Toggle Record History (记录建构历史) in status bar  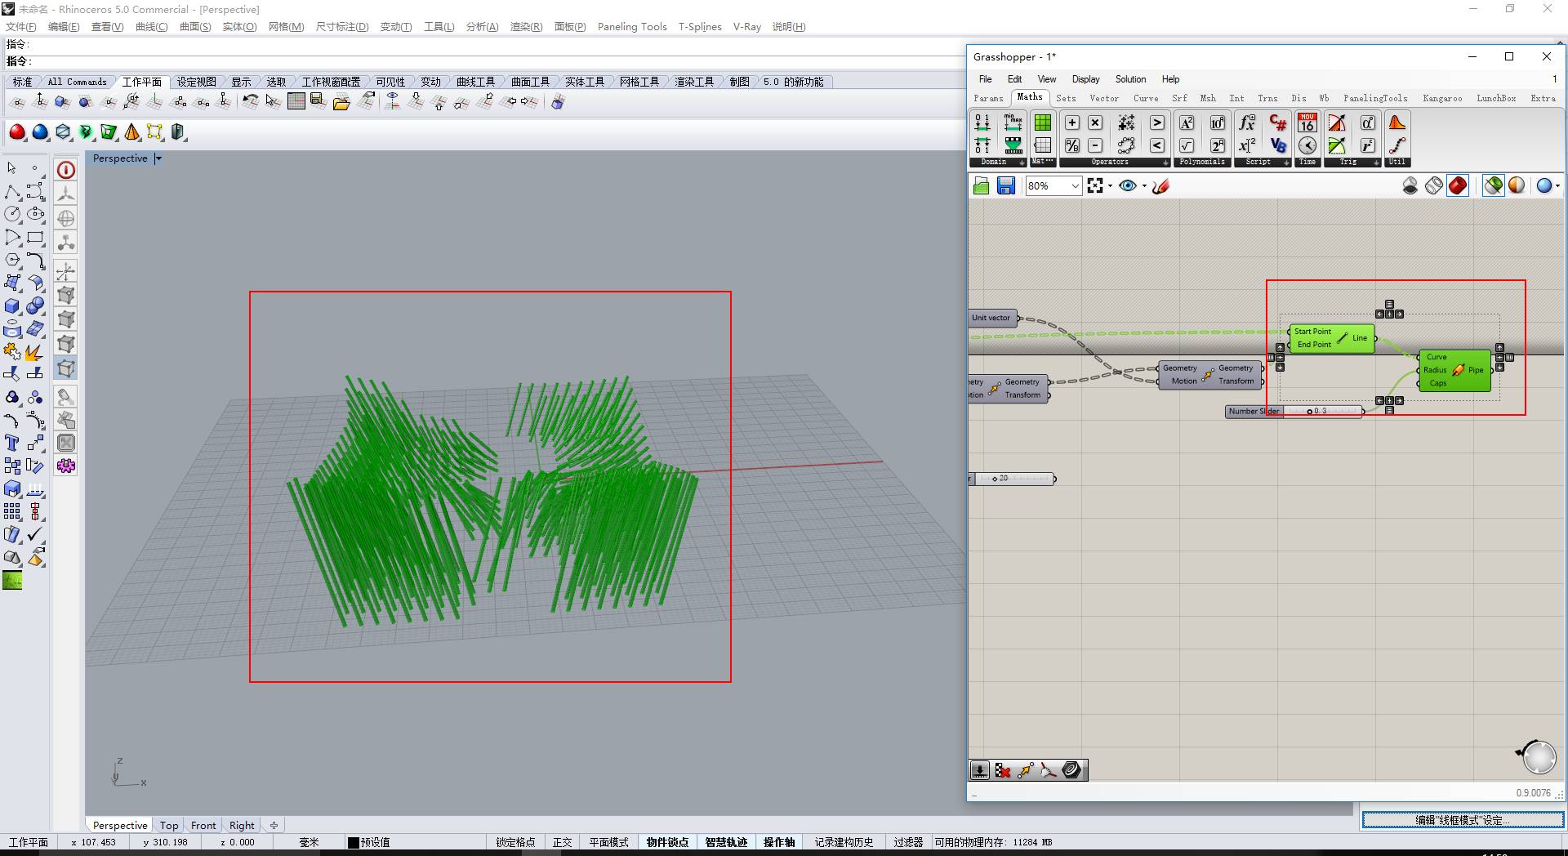point(844,842)
